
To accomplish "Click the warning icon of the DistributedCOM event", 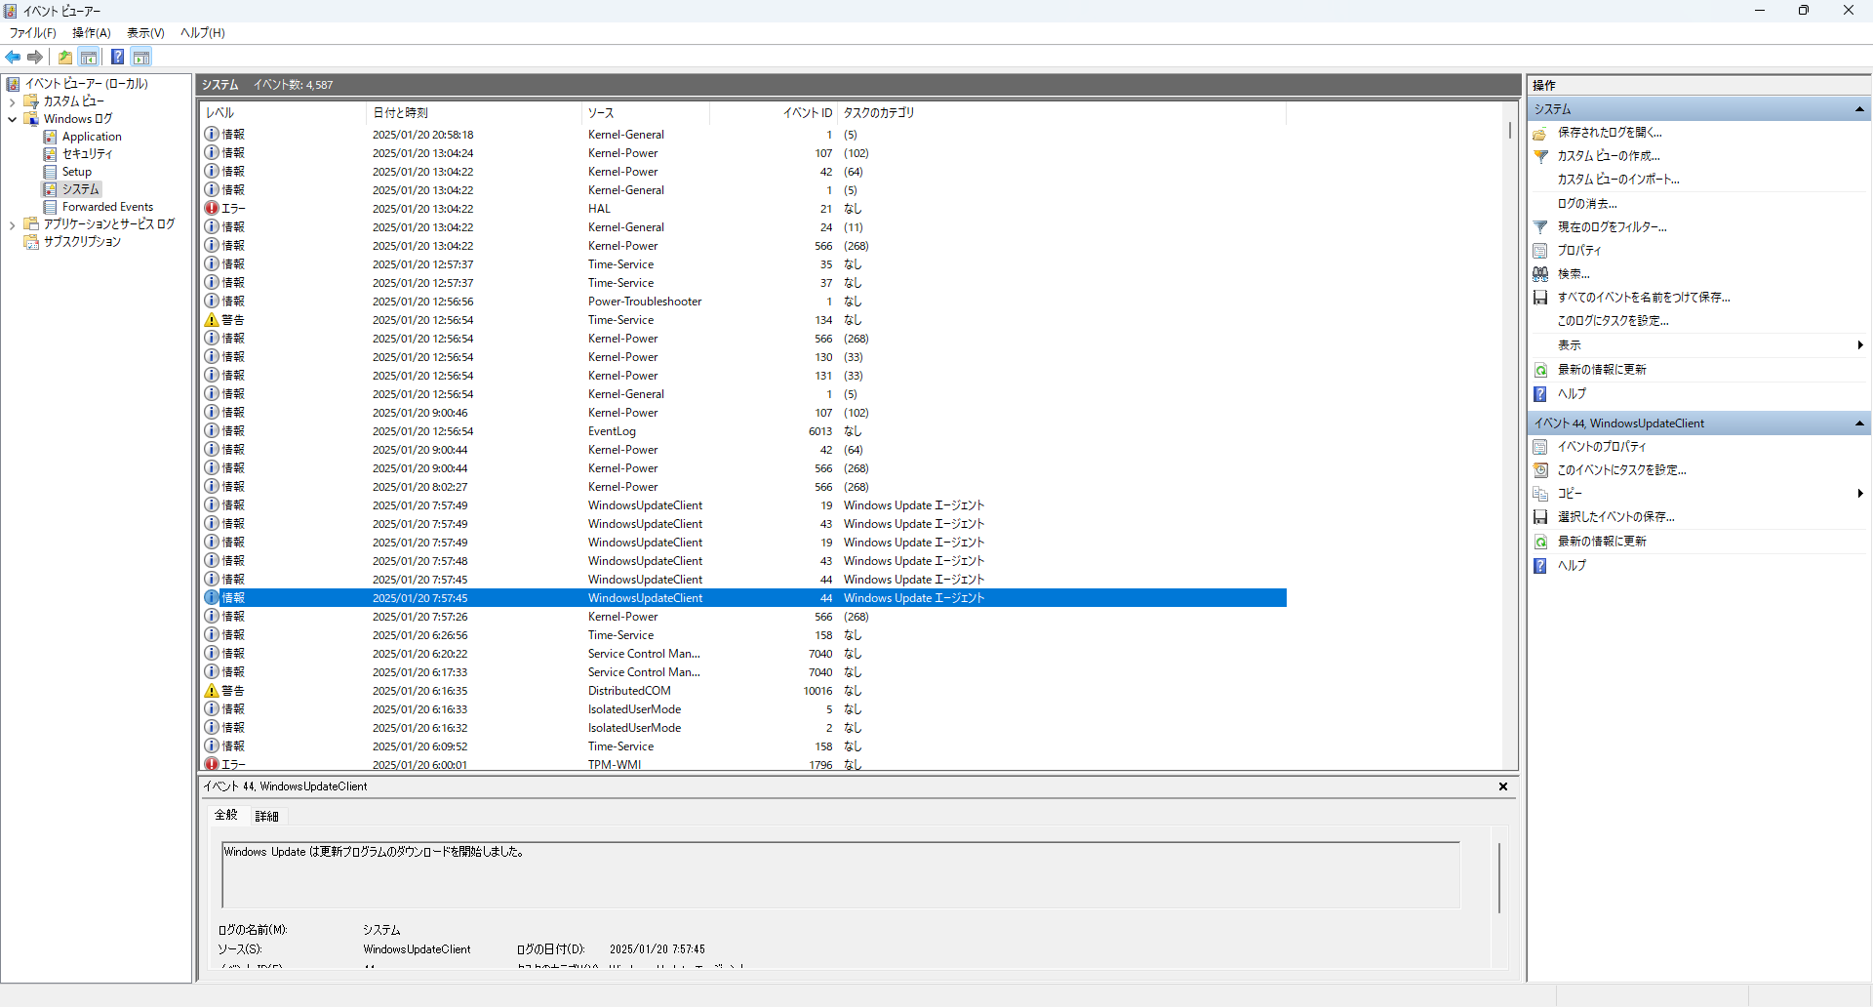I will (x=212, y=691).
